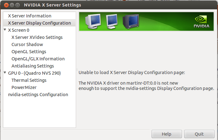The image size is (218, 140).
Task: Open Antialiasing Settings
Action: [x=33, y=66]
